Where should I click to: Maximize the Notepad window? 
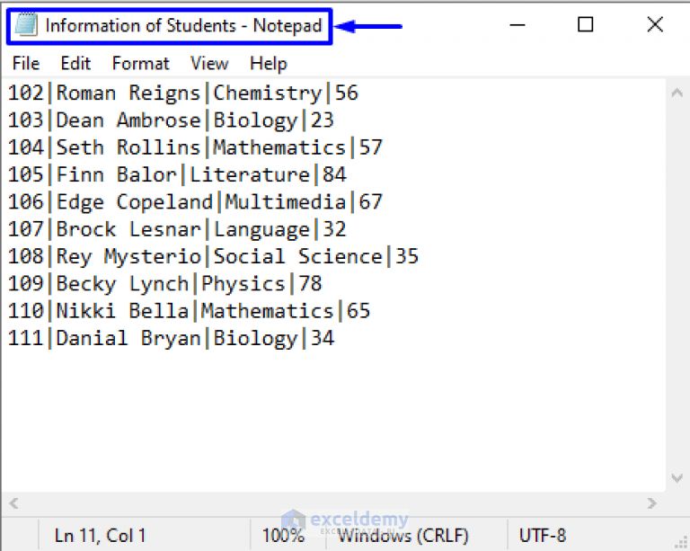point(585,24)
